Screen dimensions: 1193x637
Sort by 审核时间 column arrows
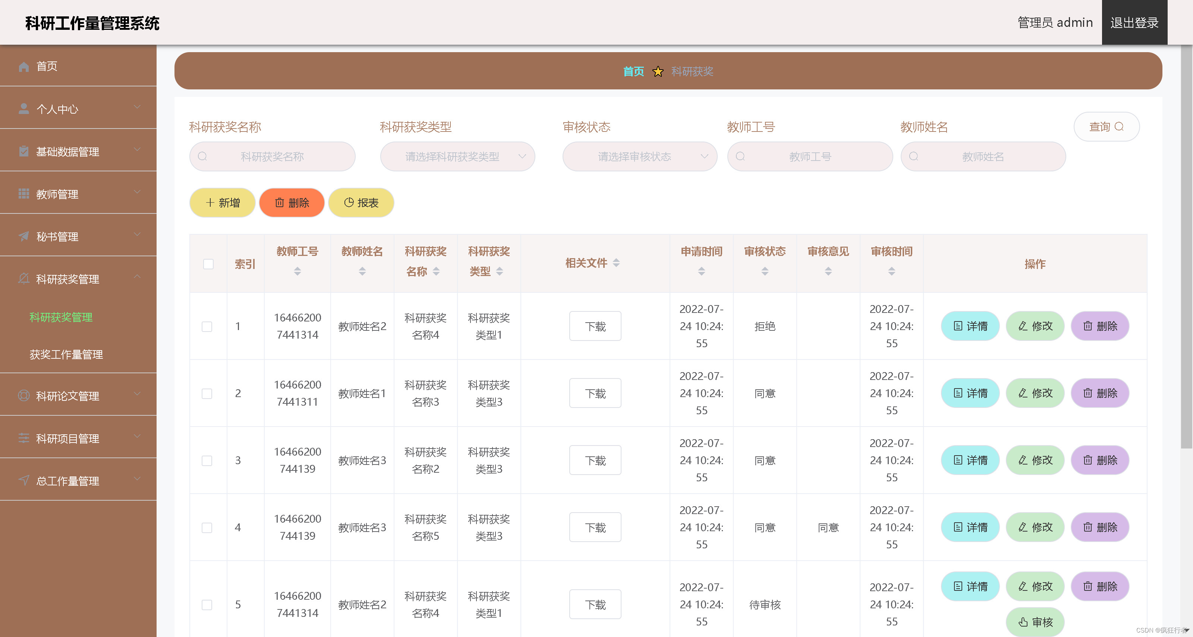coord(892,272)
